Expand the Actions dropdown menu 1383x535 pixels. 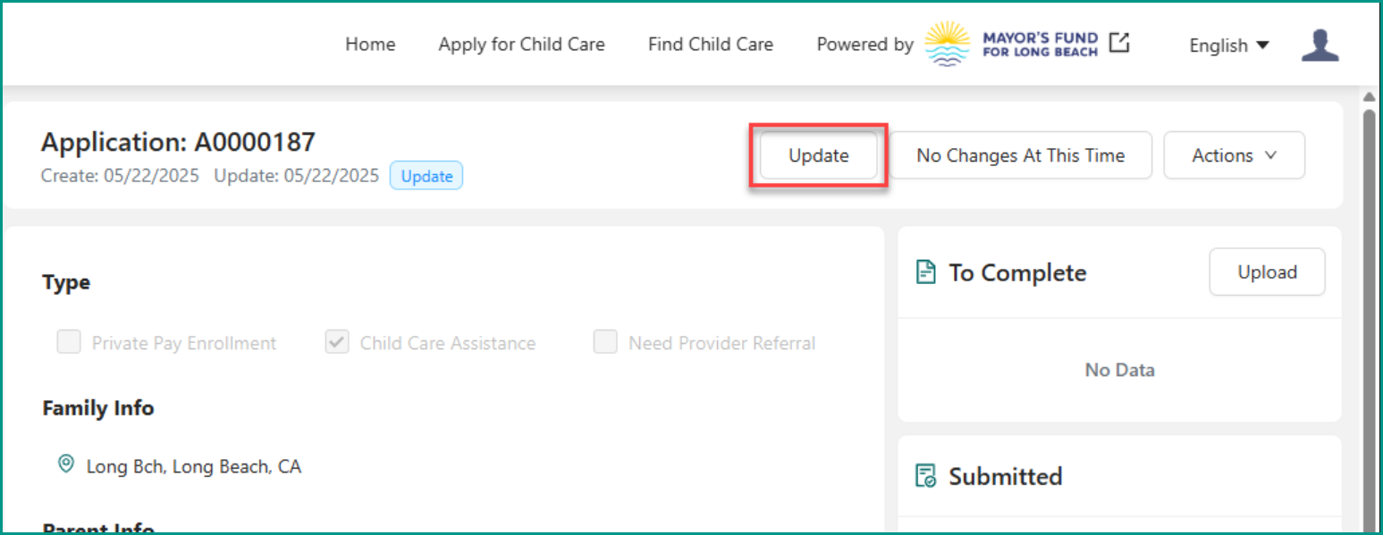click(x=1235, y=155)
